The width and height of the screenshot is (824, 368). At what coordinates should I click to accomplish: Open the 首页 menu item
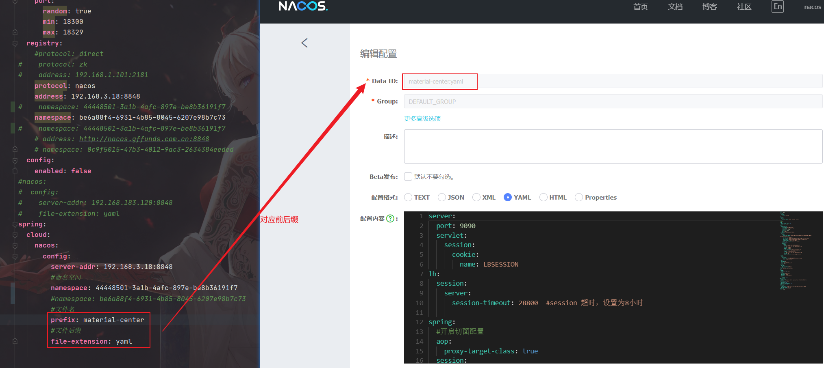641,7
